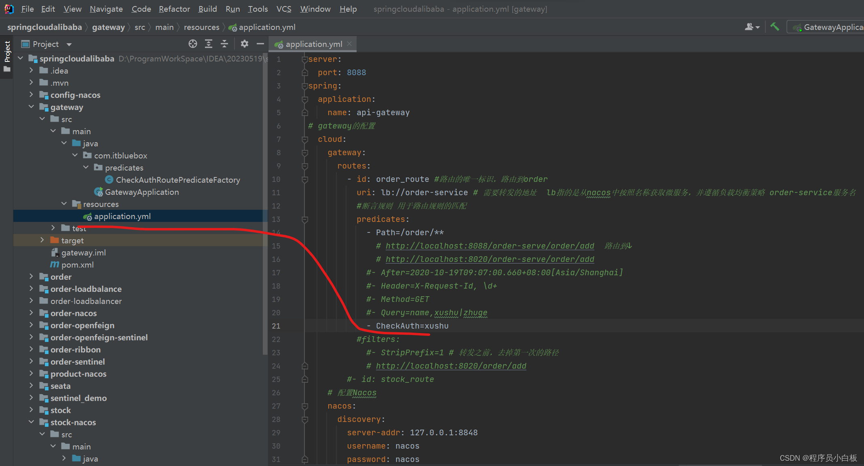Hide the Project panel with minus icon
Image resolution: width=864 pixels, height=466 pixels.
click(x=260, y=44)
